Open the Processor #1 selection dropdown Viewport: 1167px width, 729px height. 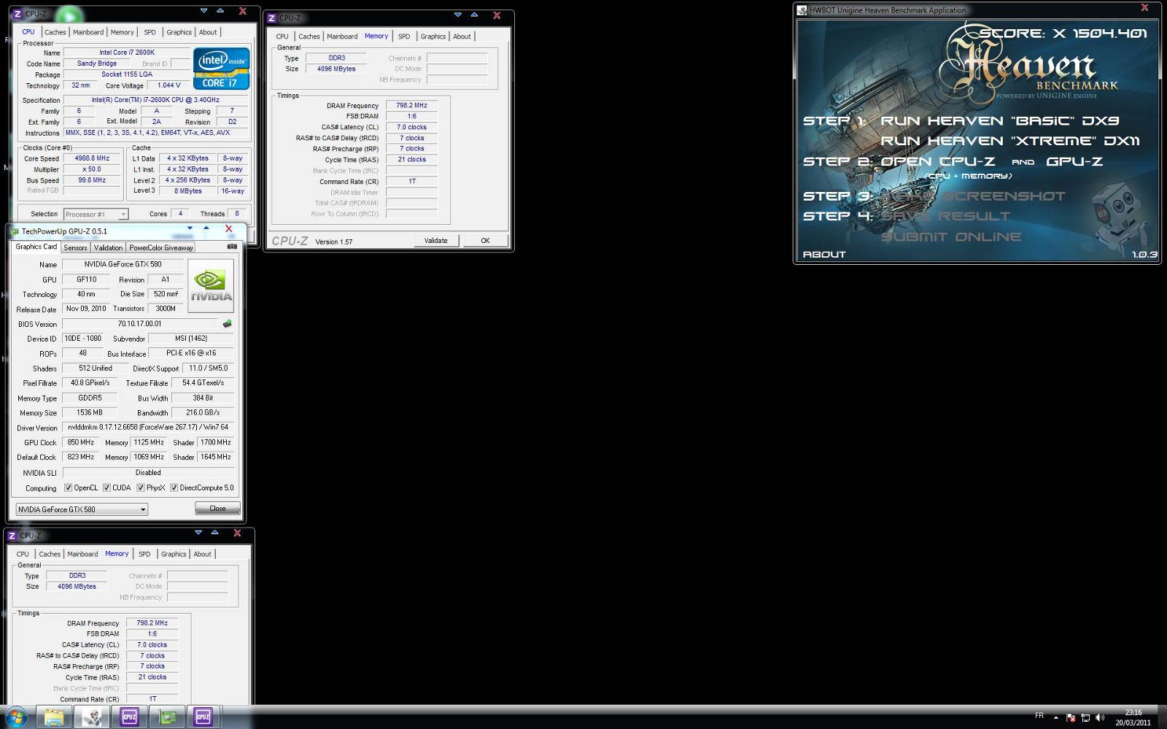pyautogui.click(x=96, y=215)
